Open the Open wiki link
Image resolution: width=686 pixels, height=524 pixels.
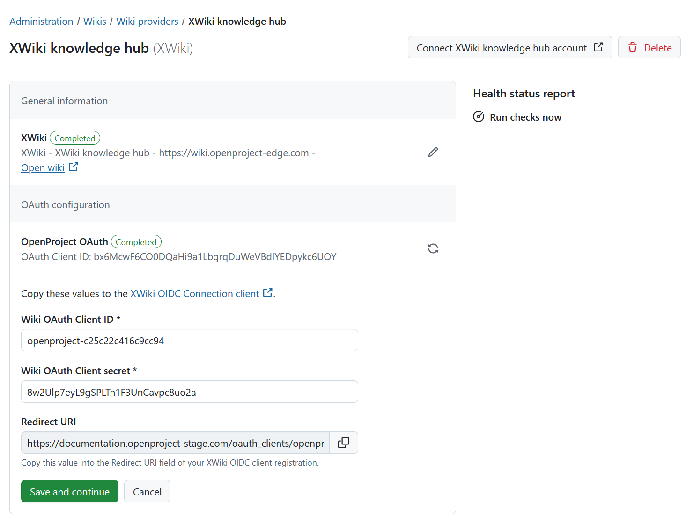coord(43,167)
